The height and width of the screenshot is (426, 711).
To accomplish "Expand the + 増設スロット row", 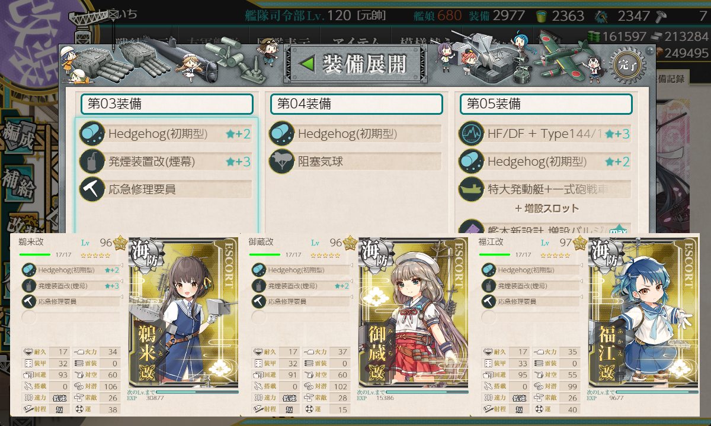I will point(546,208).
